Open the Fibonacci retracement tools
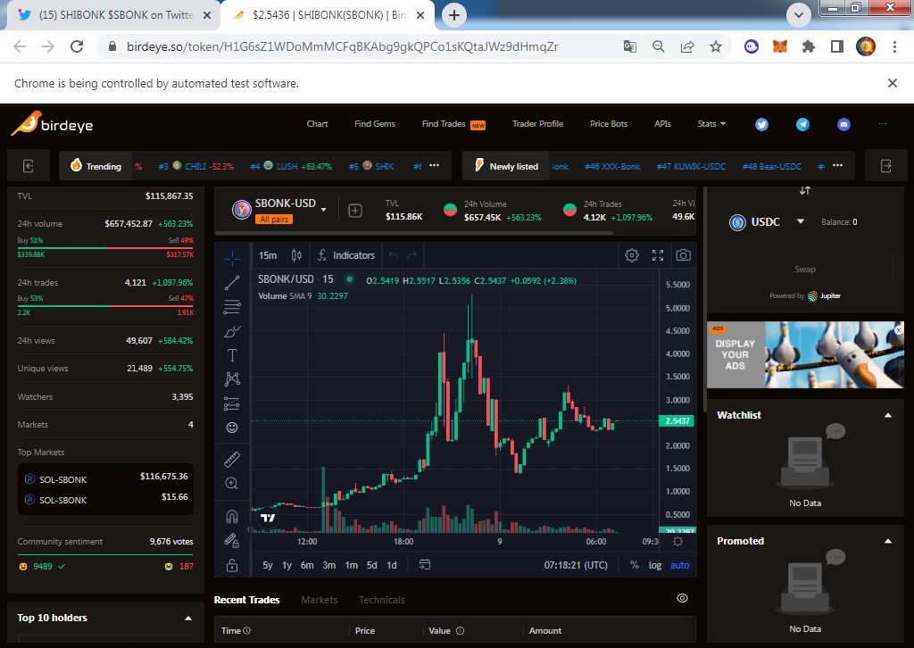 (232, 306)
